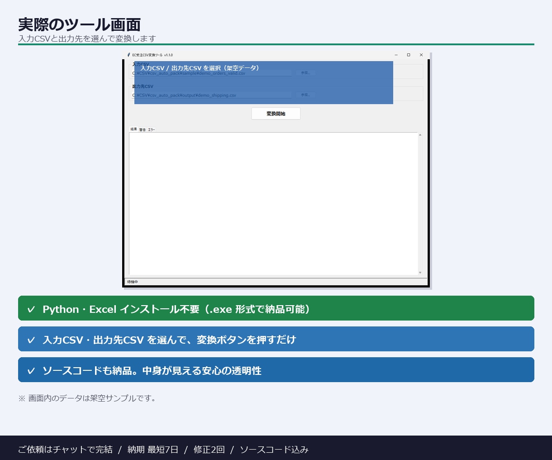Click the 入力CSV file path field
Viewport: 552px width, 460px height.
[x=212, y=73]
